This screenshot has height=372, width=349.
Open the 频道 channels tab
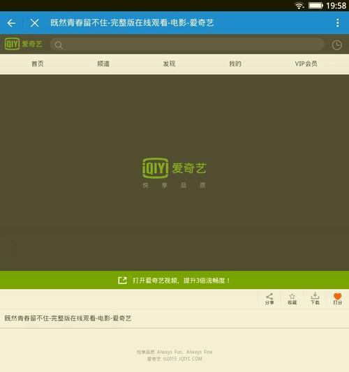pos(103,64)
